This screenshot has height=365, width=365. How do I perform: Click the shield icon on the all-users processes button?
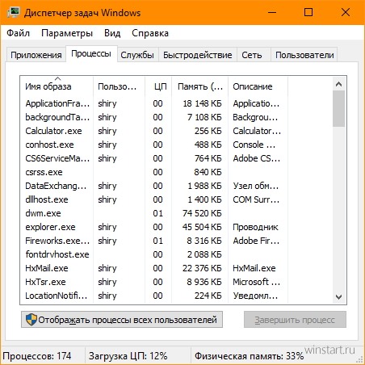[x=31, y=320]
